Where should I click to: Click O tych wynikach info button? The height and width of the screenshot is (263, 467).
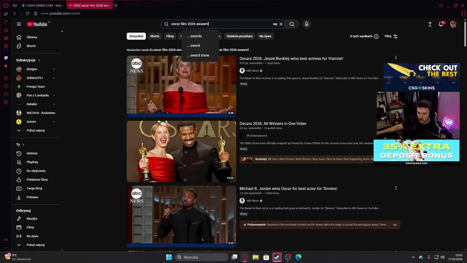[364, 36]
